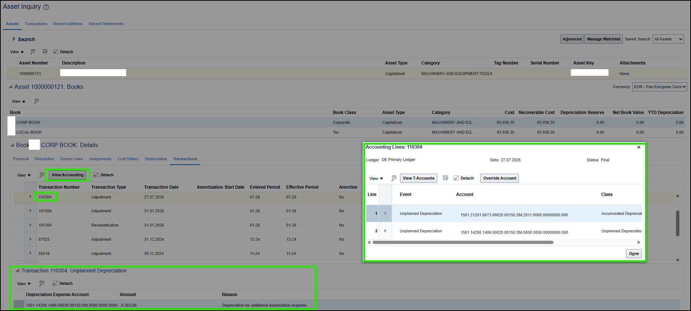
Task: Select the Financial details tab
Action: point(21,159)
